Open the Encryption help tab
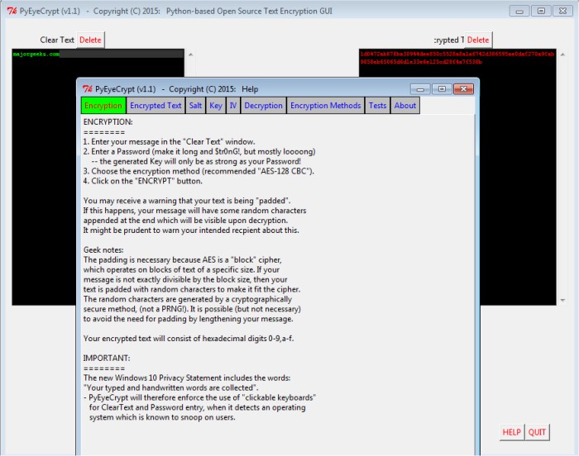This screenshot has height=456, width=579. 103,106
